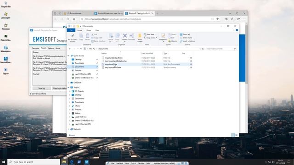Expand the Network tree node

[x=68, y=129]
